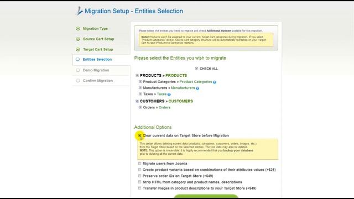
Task: Uncheck the Product Categories checkbox
Action: [x=140, y=81]
